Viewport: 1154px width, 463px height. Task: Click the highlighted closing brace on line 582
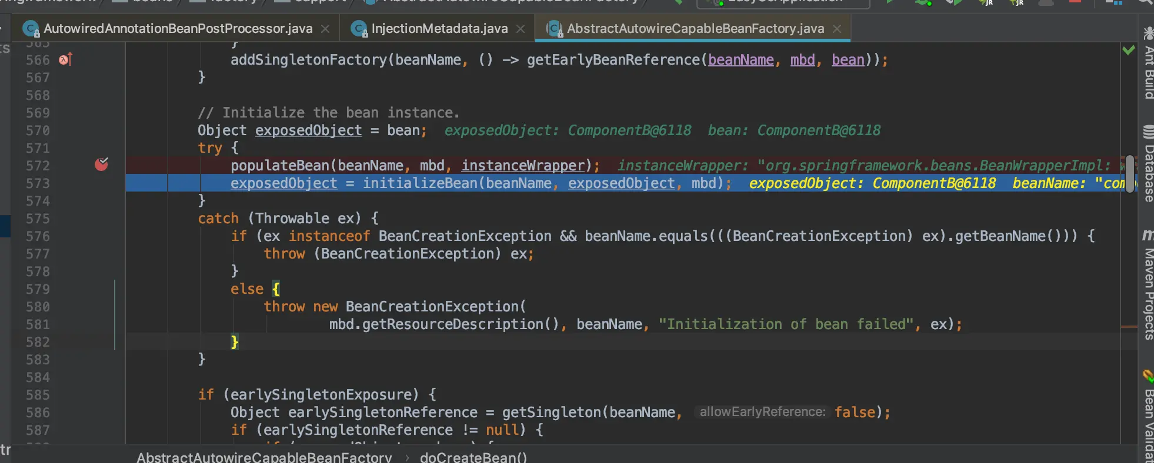tap(235, 342)
